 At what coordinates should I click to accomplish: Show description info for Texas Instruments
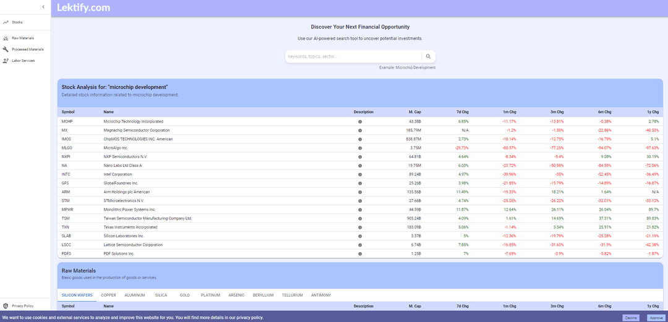[x=360, y=227]
